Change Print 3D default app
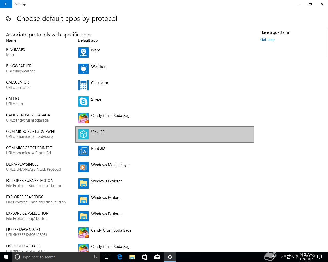 [165, 151]
